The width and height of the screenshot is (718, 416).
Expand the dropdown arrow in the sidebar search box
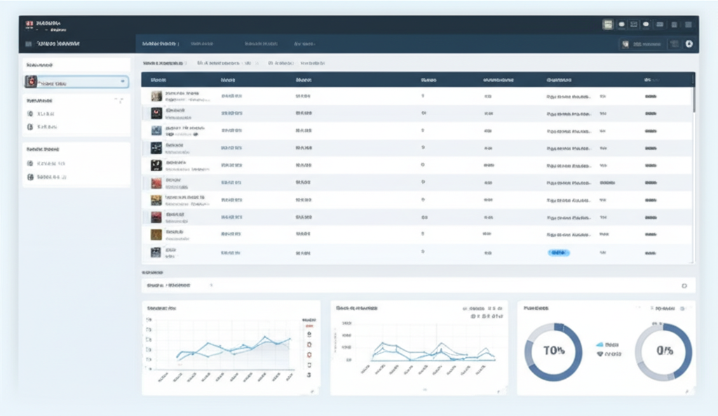point(122,81)
